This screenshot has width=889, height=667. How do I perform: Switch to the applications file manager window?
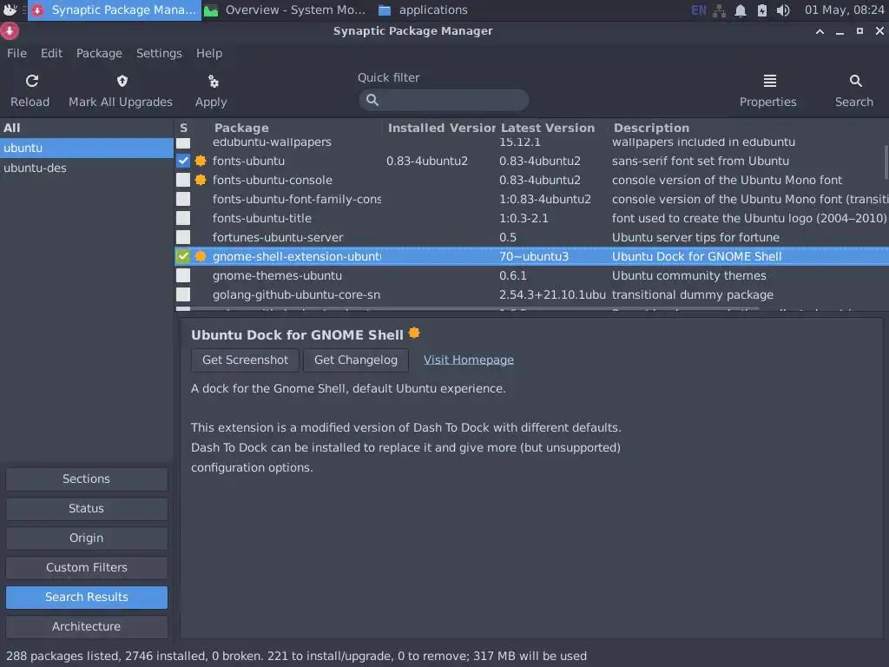tap(424, 10)
